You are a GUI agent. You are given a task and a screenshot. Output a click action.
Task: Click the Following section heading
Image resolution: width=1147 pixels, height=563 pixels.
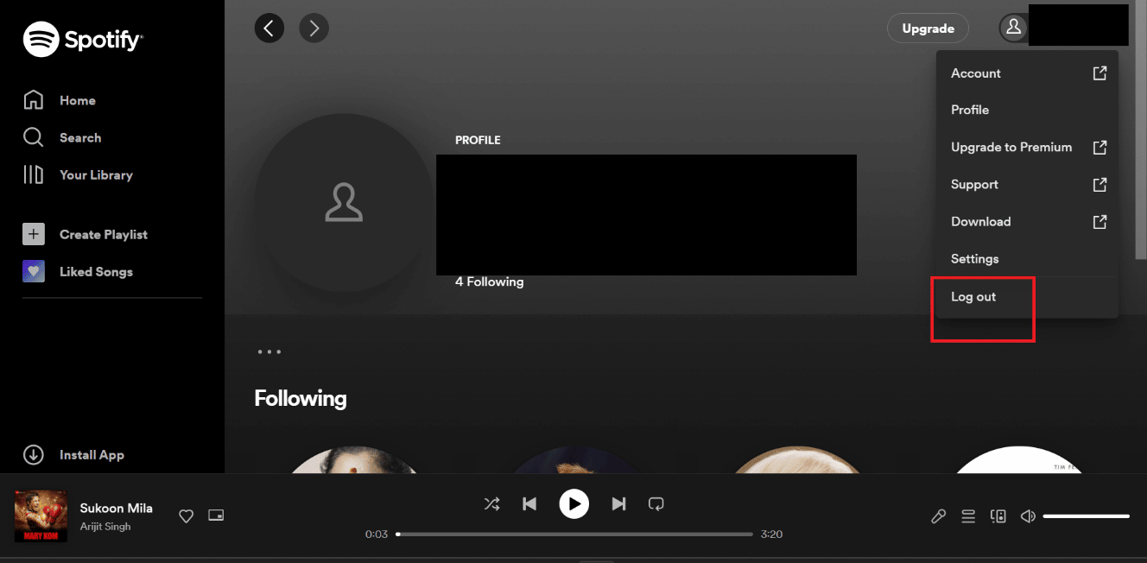301,398
